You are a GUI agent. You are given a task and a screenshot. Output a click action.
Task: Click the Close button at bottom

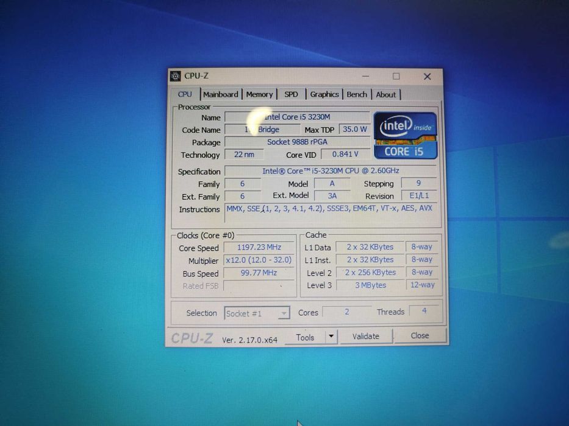click(x=420, y=336)
